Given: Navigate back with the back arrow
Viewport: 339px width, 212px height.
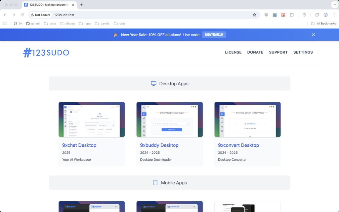Looking at the screenshot, I should point(5,14).
